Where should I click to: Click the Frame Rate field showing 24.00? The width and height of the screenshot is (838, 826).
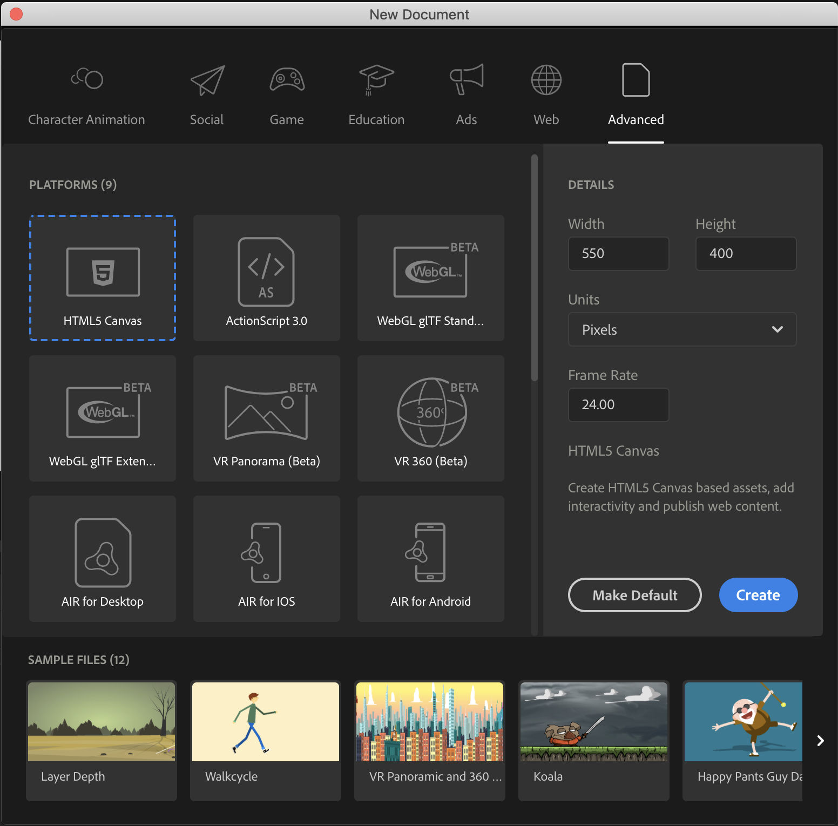619,405
